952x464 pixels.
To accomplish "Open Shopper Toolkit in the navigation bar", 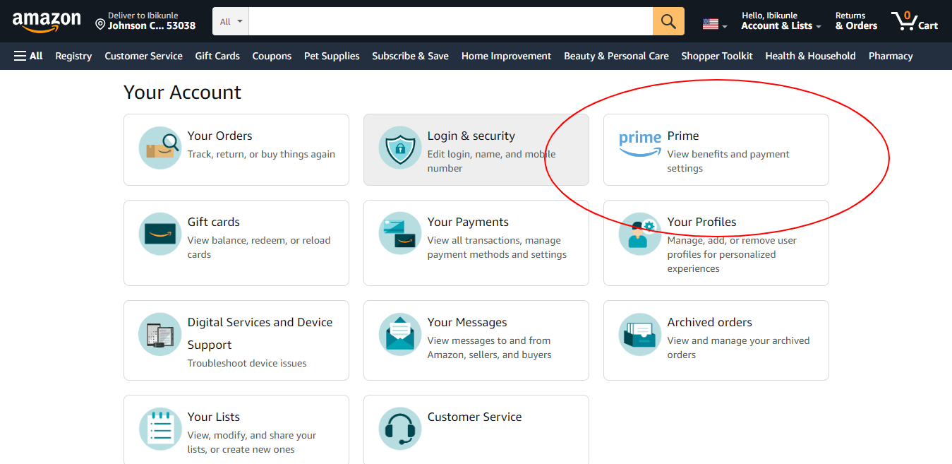I will [x=717, y=56].
